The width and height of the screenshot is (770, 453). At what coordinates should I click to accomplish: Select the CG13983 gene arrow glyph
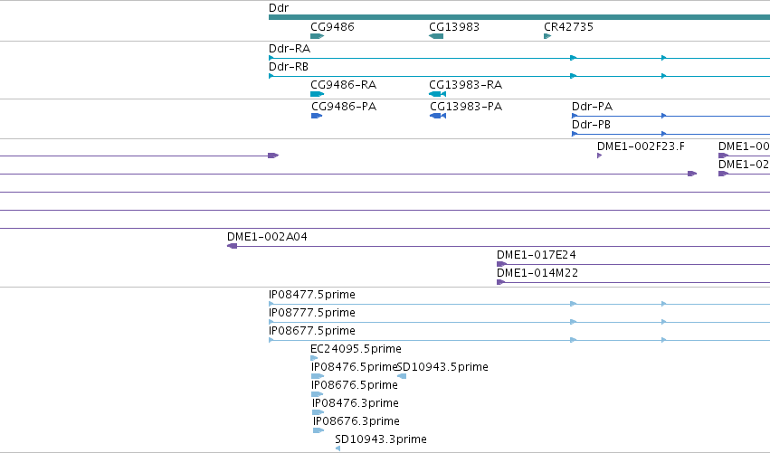pos(436,36)
